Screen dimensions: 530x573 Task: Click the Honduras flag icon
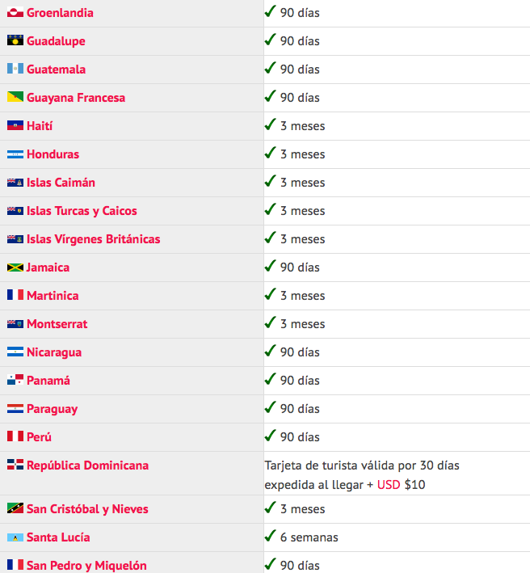(x=15, y=154)
